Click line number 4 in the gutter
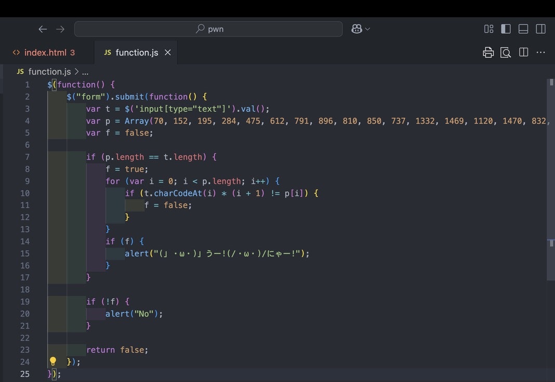Viewport: 555px width, 382px height. coord(27,121)
